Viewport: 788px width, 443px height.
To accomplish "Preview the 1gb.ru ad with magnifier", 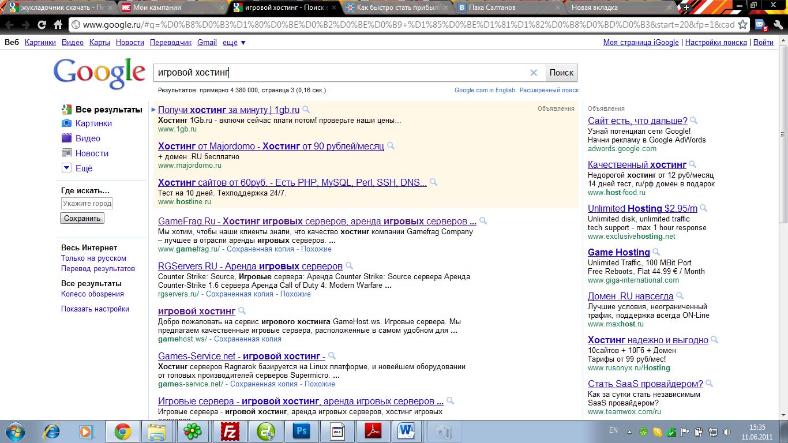I will tap(306, 110).
